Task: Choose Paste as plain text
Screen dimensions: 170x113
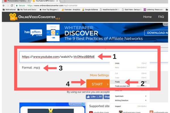Action: coord(129,86)
